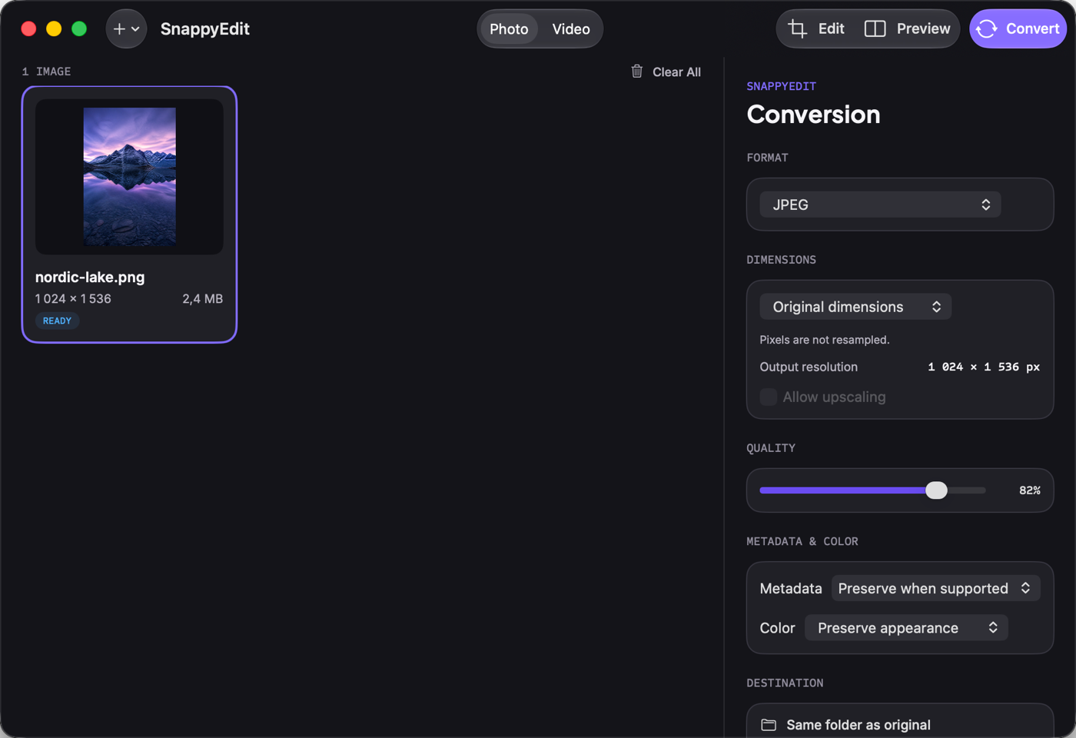
Task: Click the 1 024 × 1 536 card dimensions
Action: coord(73,298)
